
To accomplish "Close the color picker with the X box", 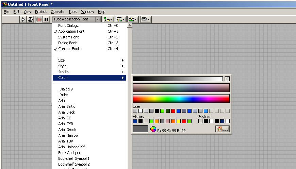I will pos(227,79).
